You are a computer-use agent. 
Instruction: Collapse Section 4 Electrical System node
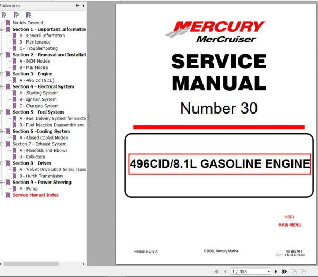click(2, 86)
